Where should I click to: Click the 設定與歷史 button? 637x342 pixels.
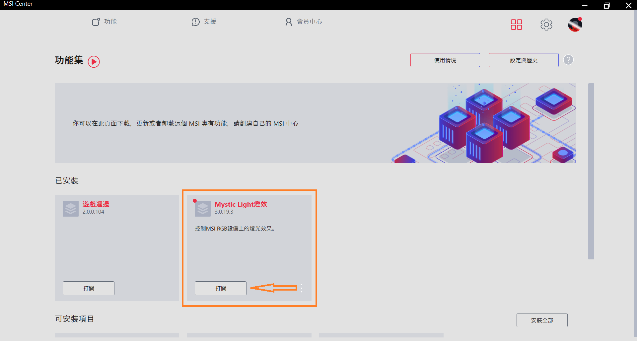[x=524, y=60]
